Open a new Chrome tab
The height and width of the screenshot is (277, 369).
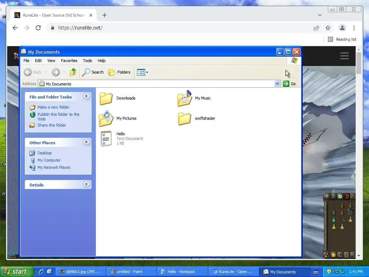click(105, 15)
